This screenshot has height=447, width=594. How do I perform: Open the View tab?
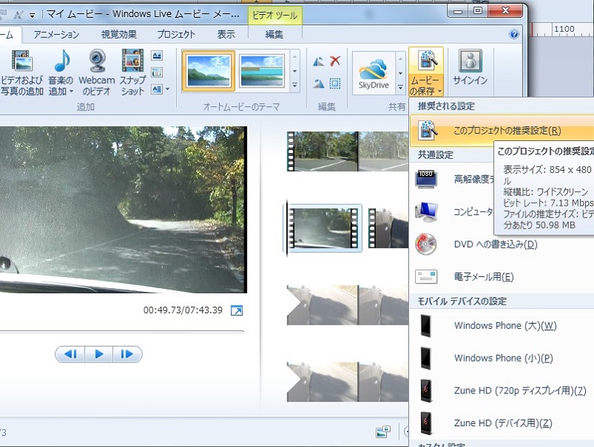click(x=226, y=34)
